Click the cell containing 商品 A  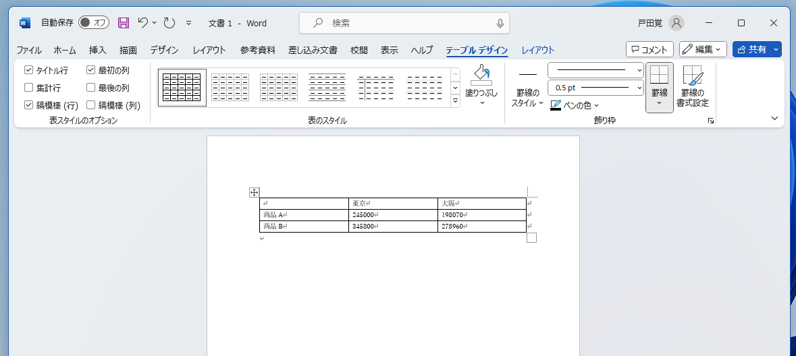304,215
